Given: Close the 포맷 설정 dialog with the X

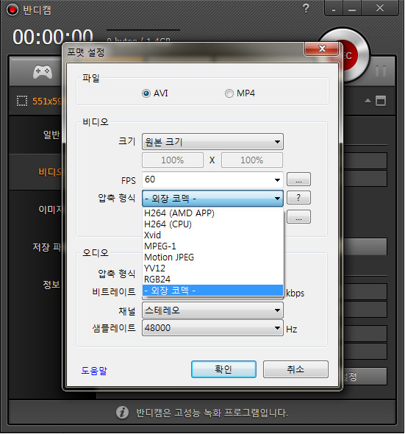Looking at the screenshot, I should (x=322, y=49).
